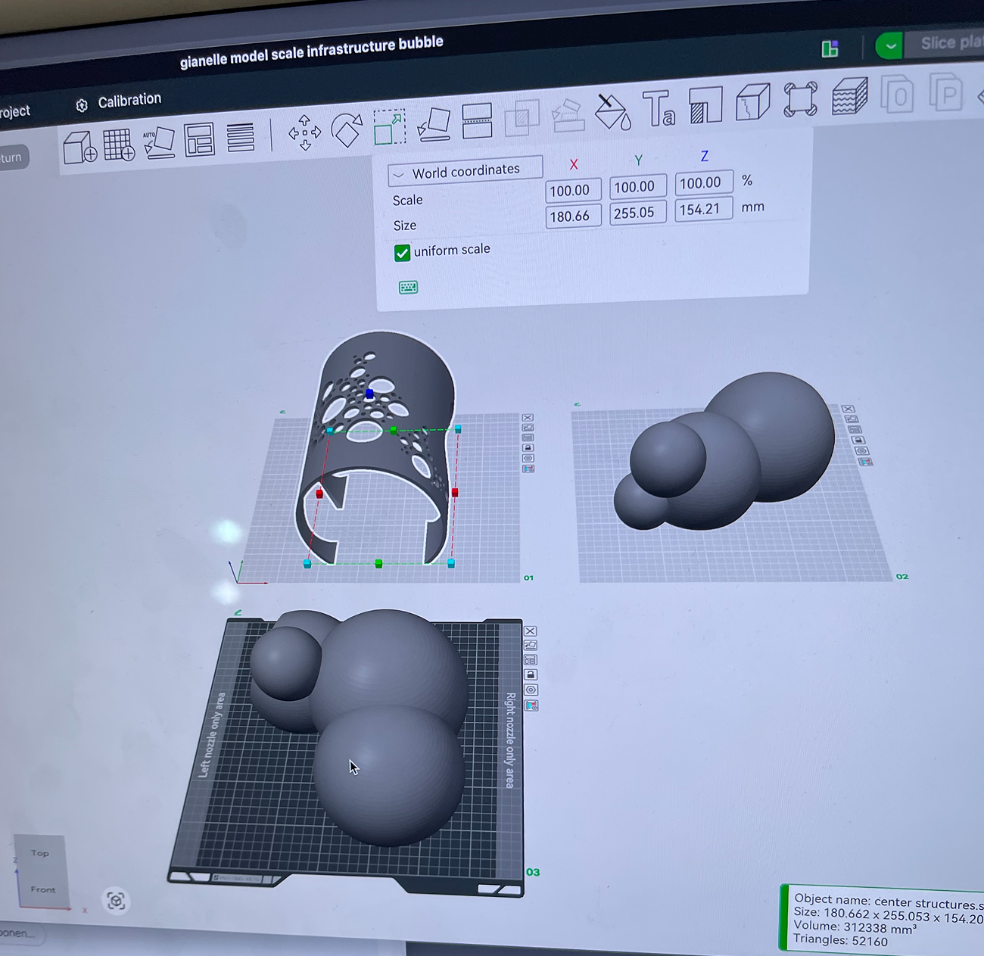Click the auto orient icon on plate 02
This screenshot has width=984, height=956.
(851, 419)
